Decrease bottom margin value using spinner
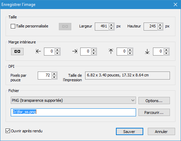 pyautogui.click(x=166, y=53)
